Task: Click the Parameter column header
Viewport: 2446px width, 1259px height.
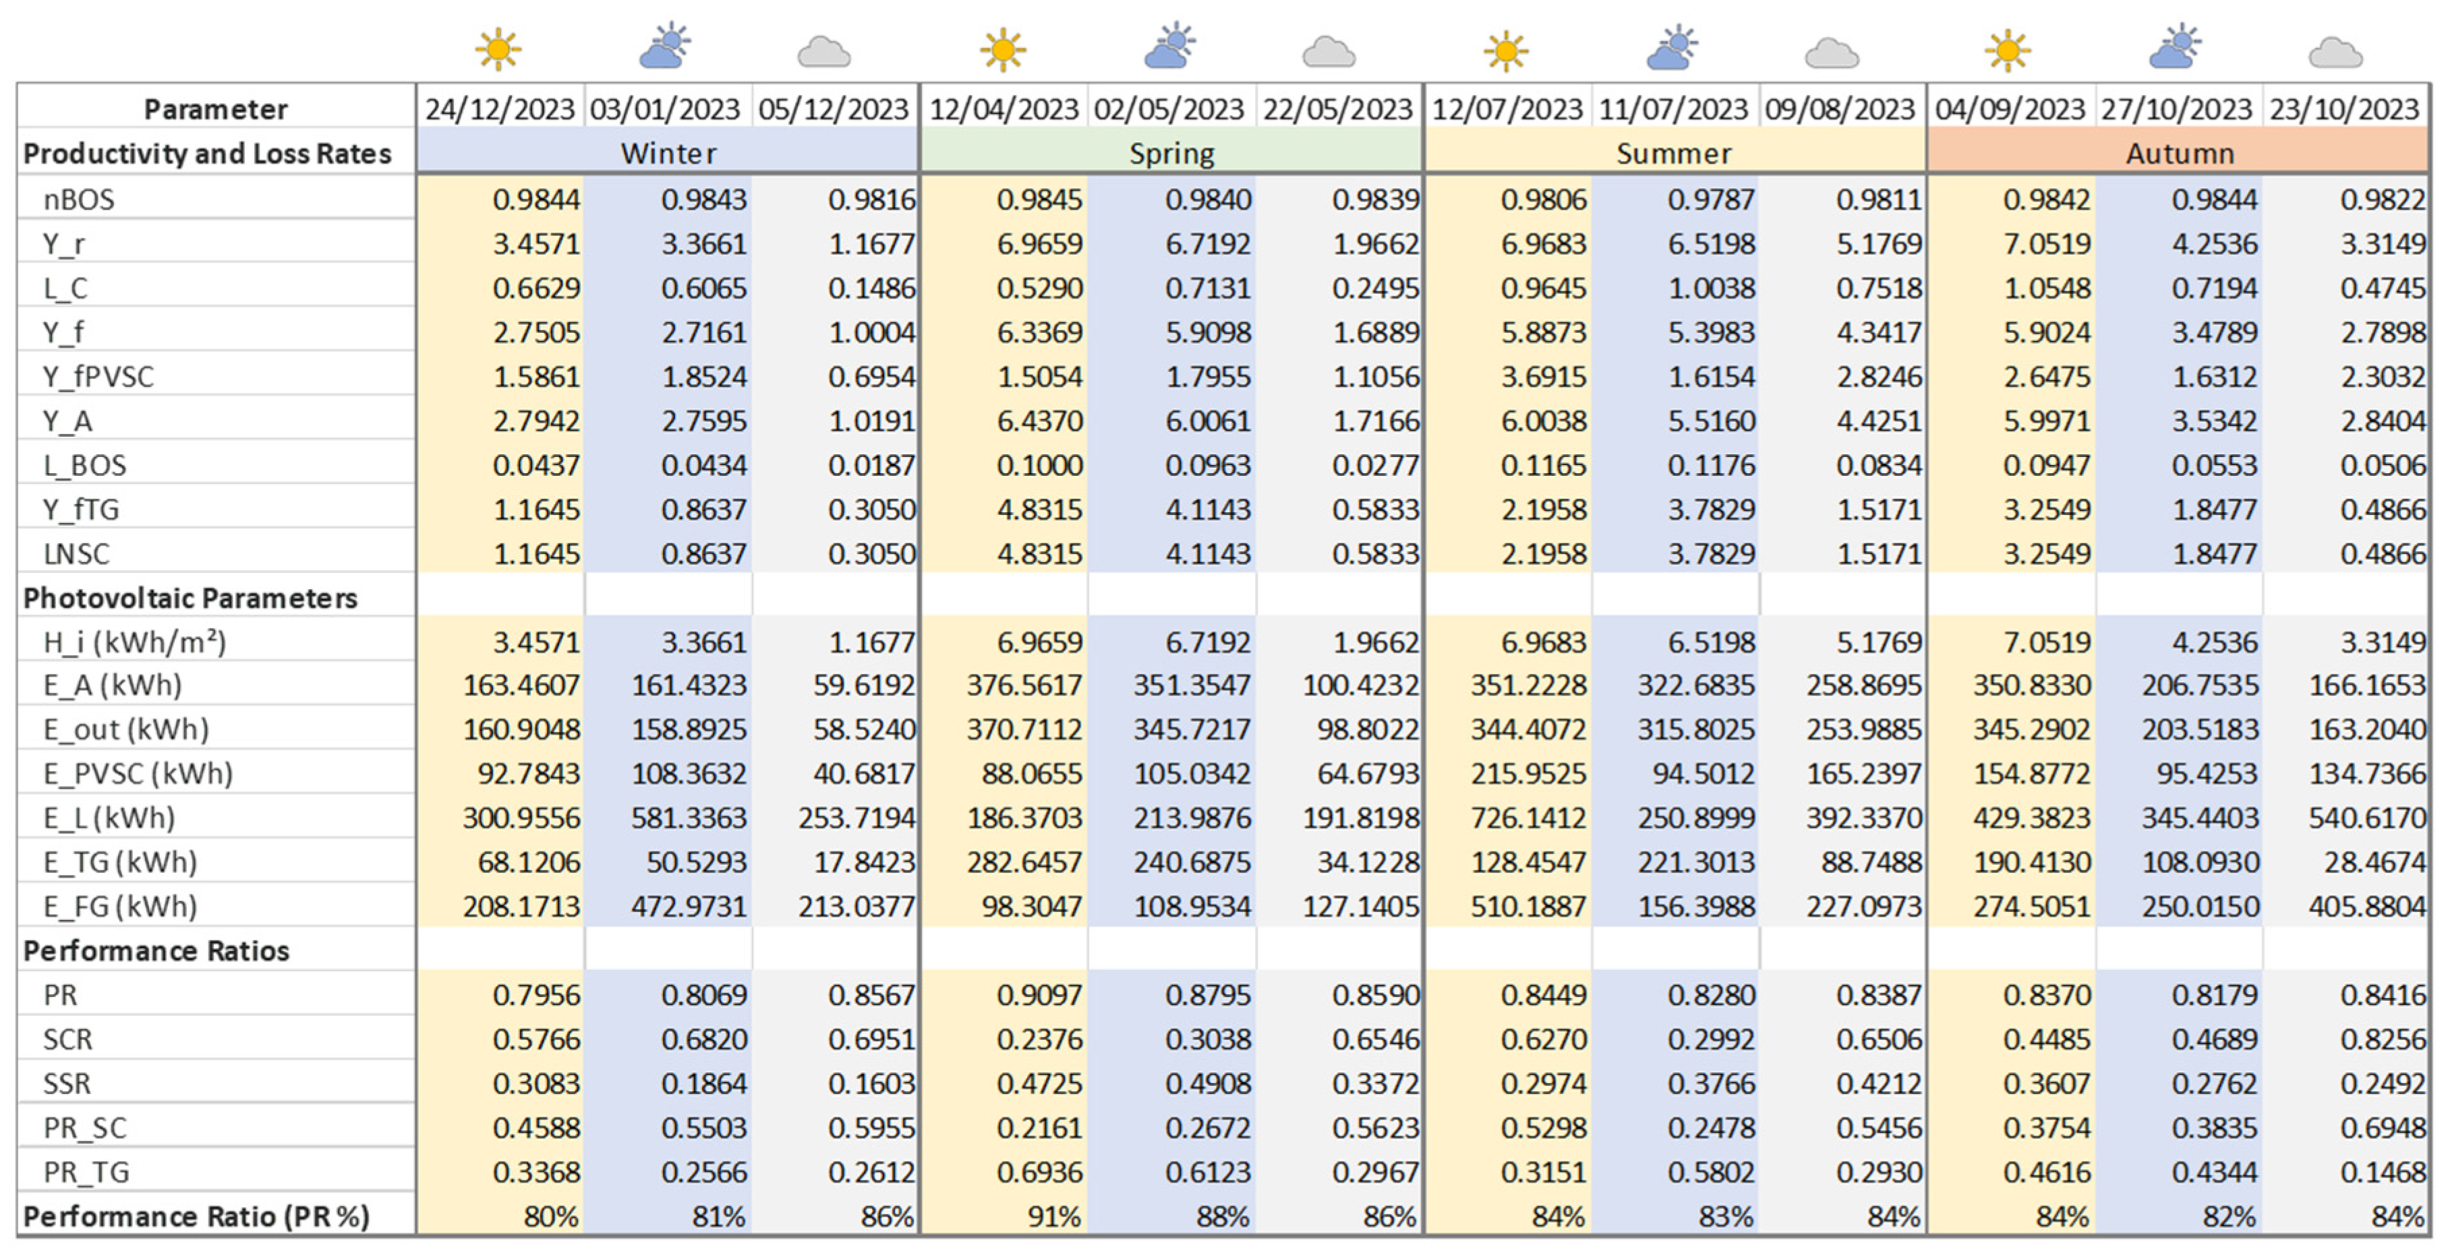Action: 216,109
